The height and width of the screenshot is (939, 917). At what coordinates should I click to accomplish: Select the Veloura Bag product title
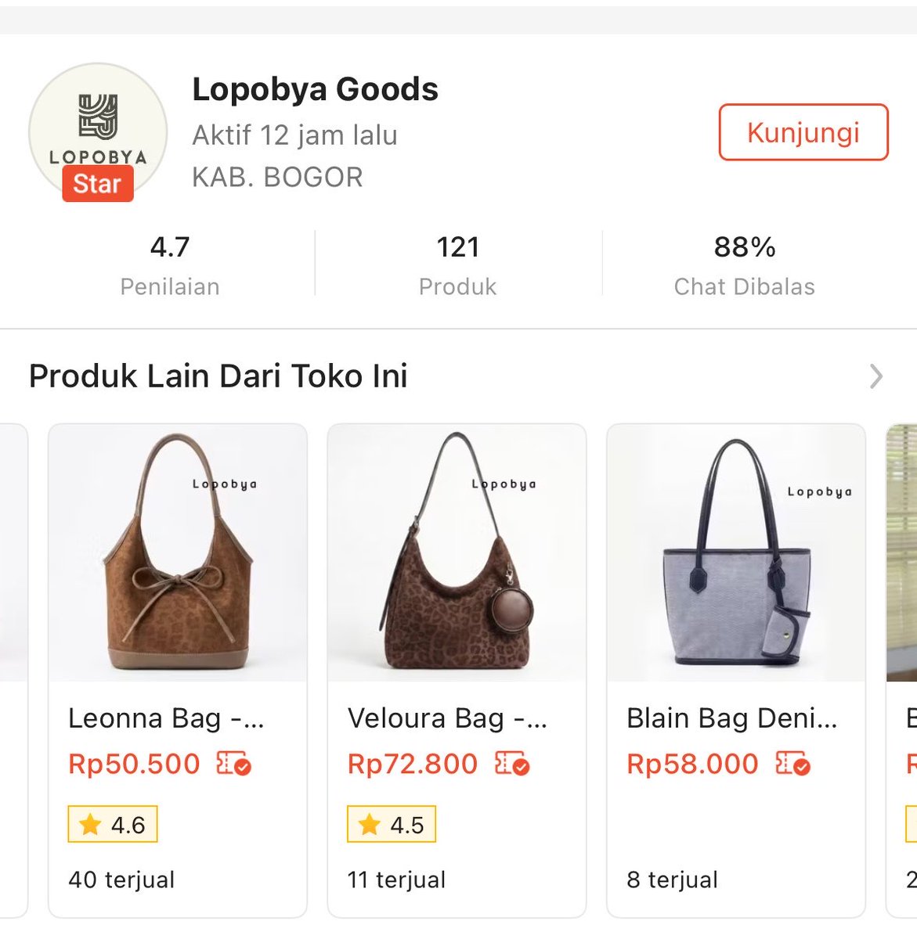coord(447,718)
